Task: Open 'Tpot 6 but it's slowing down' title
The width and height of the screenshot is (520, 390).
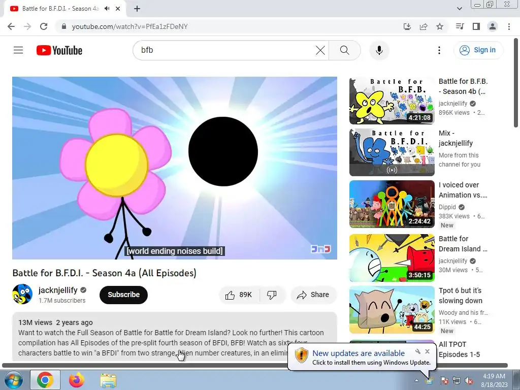Action: 461,296
